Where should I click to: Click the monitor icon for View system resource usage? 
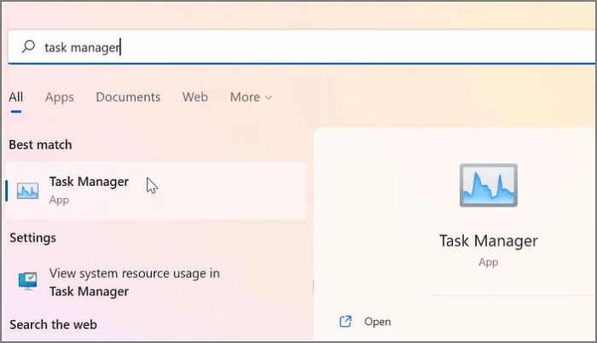pyautogui.click(x=28, y=282)
